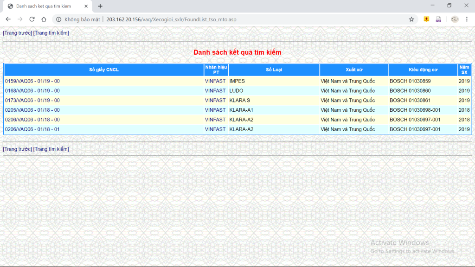The width and height of the screenshot is (475, 267).
Task: Select the 'Danh sach ket qua tim kiem' tab
Action: (48, 6)
